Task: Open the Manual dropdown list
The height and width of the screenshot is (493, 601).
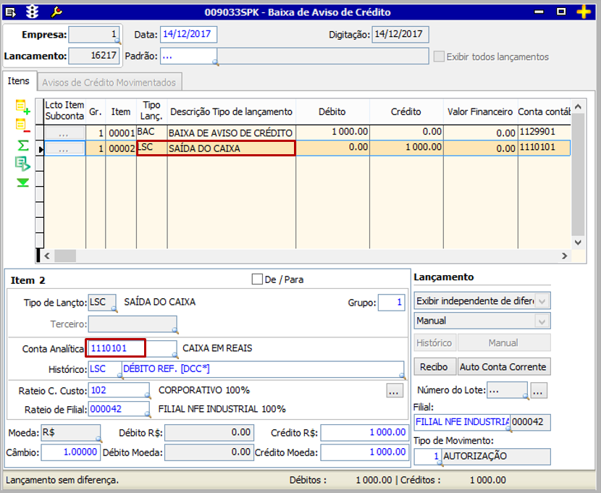Action: tap(543, 320)
